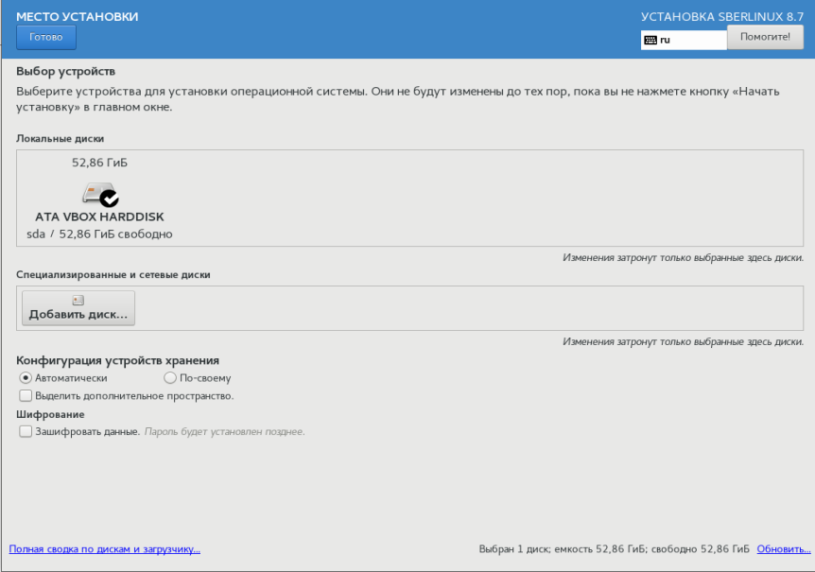
Task: Click the checkmark badge on the selected disk
Action: tap(110, 198)
